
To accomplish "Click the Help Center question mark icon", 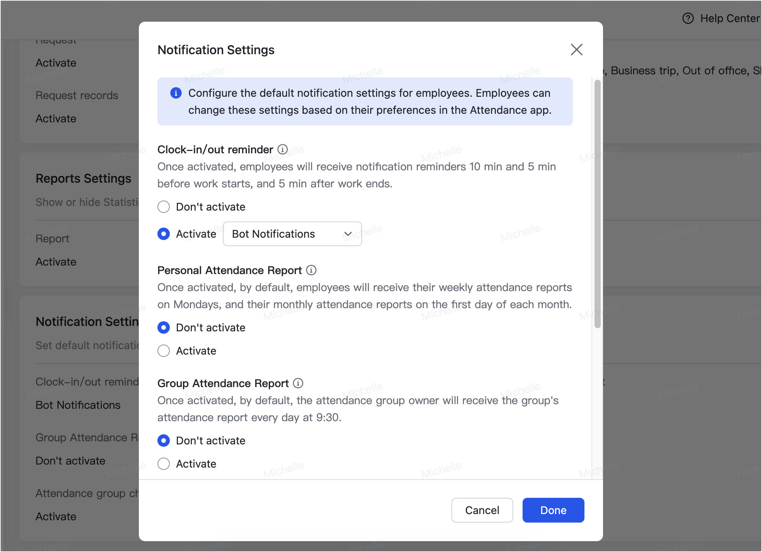I will coord(689,18).
